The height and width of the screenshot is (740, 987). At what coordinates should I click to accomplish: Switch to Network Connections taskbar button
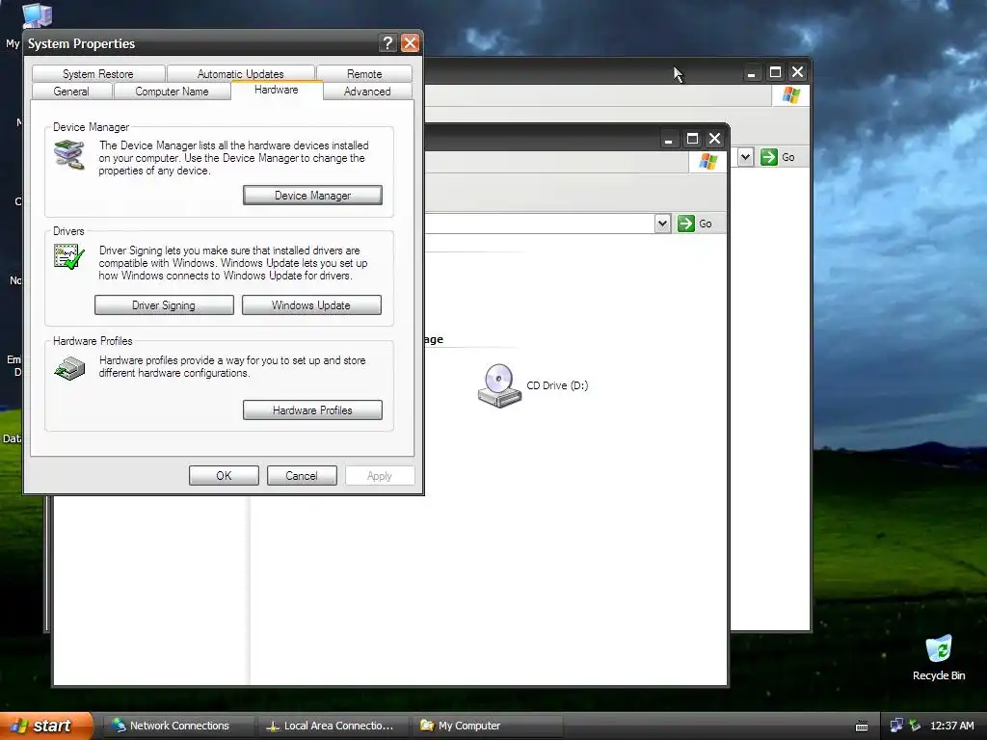coord(177,726)
